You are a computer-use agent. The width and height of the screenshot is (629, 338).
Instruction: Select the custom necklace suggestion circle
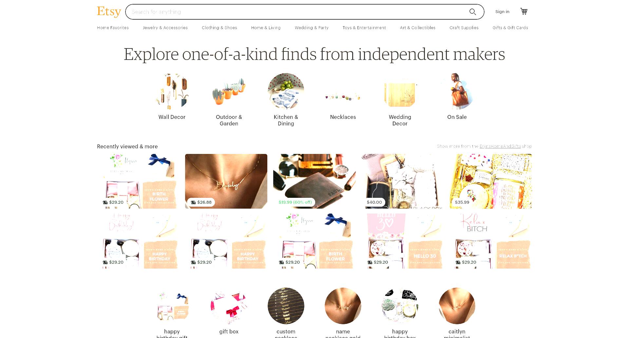286,306
